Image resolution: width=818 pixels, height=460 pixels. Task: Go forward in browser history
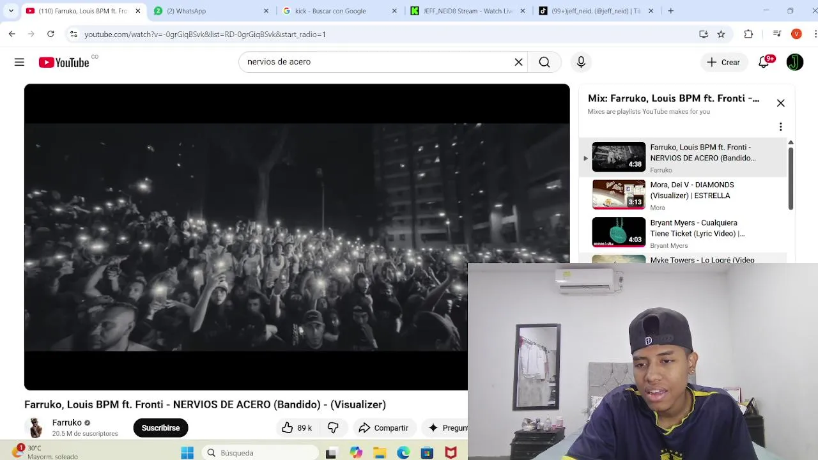[x=31, y=34]
